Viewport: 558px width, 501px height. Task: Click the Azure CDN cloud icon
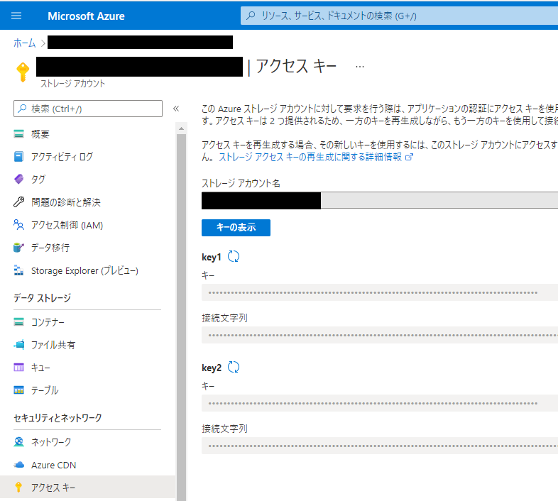pos(18,465)
